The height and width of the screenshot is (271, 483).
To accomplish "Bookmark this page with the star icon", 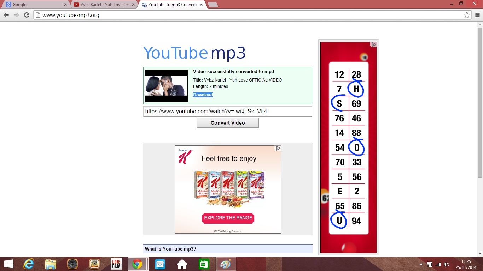I will pos(467,15).
